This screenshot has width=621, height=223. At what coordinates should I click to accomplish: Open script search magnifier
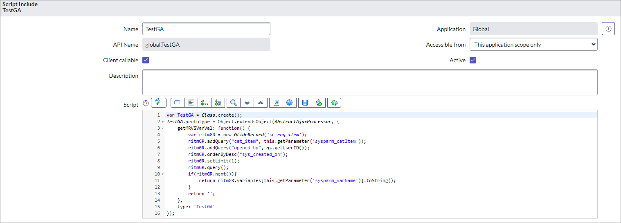tap(234, 103)
